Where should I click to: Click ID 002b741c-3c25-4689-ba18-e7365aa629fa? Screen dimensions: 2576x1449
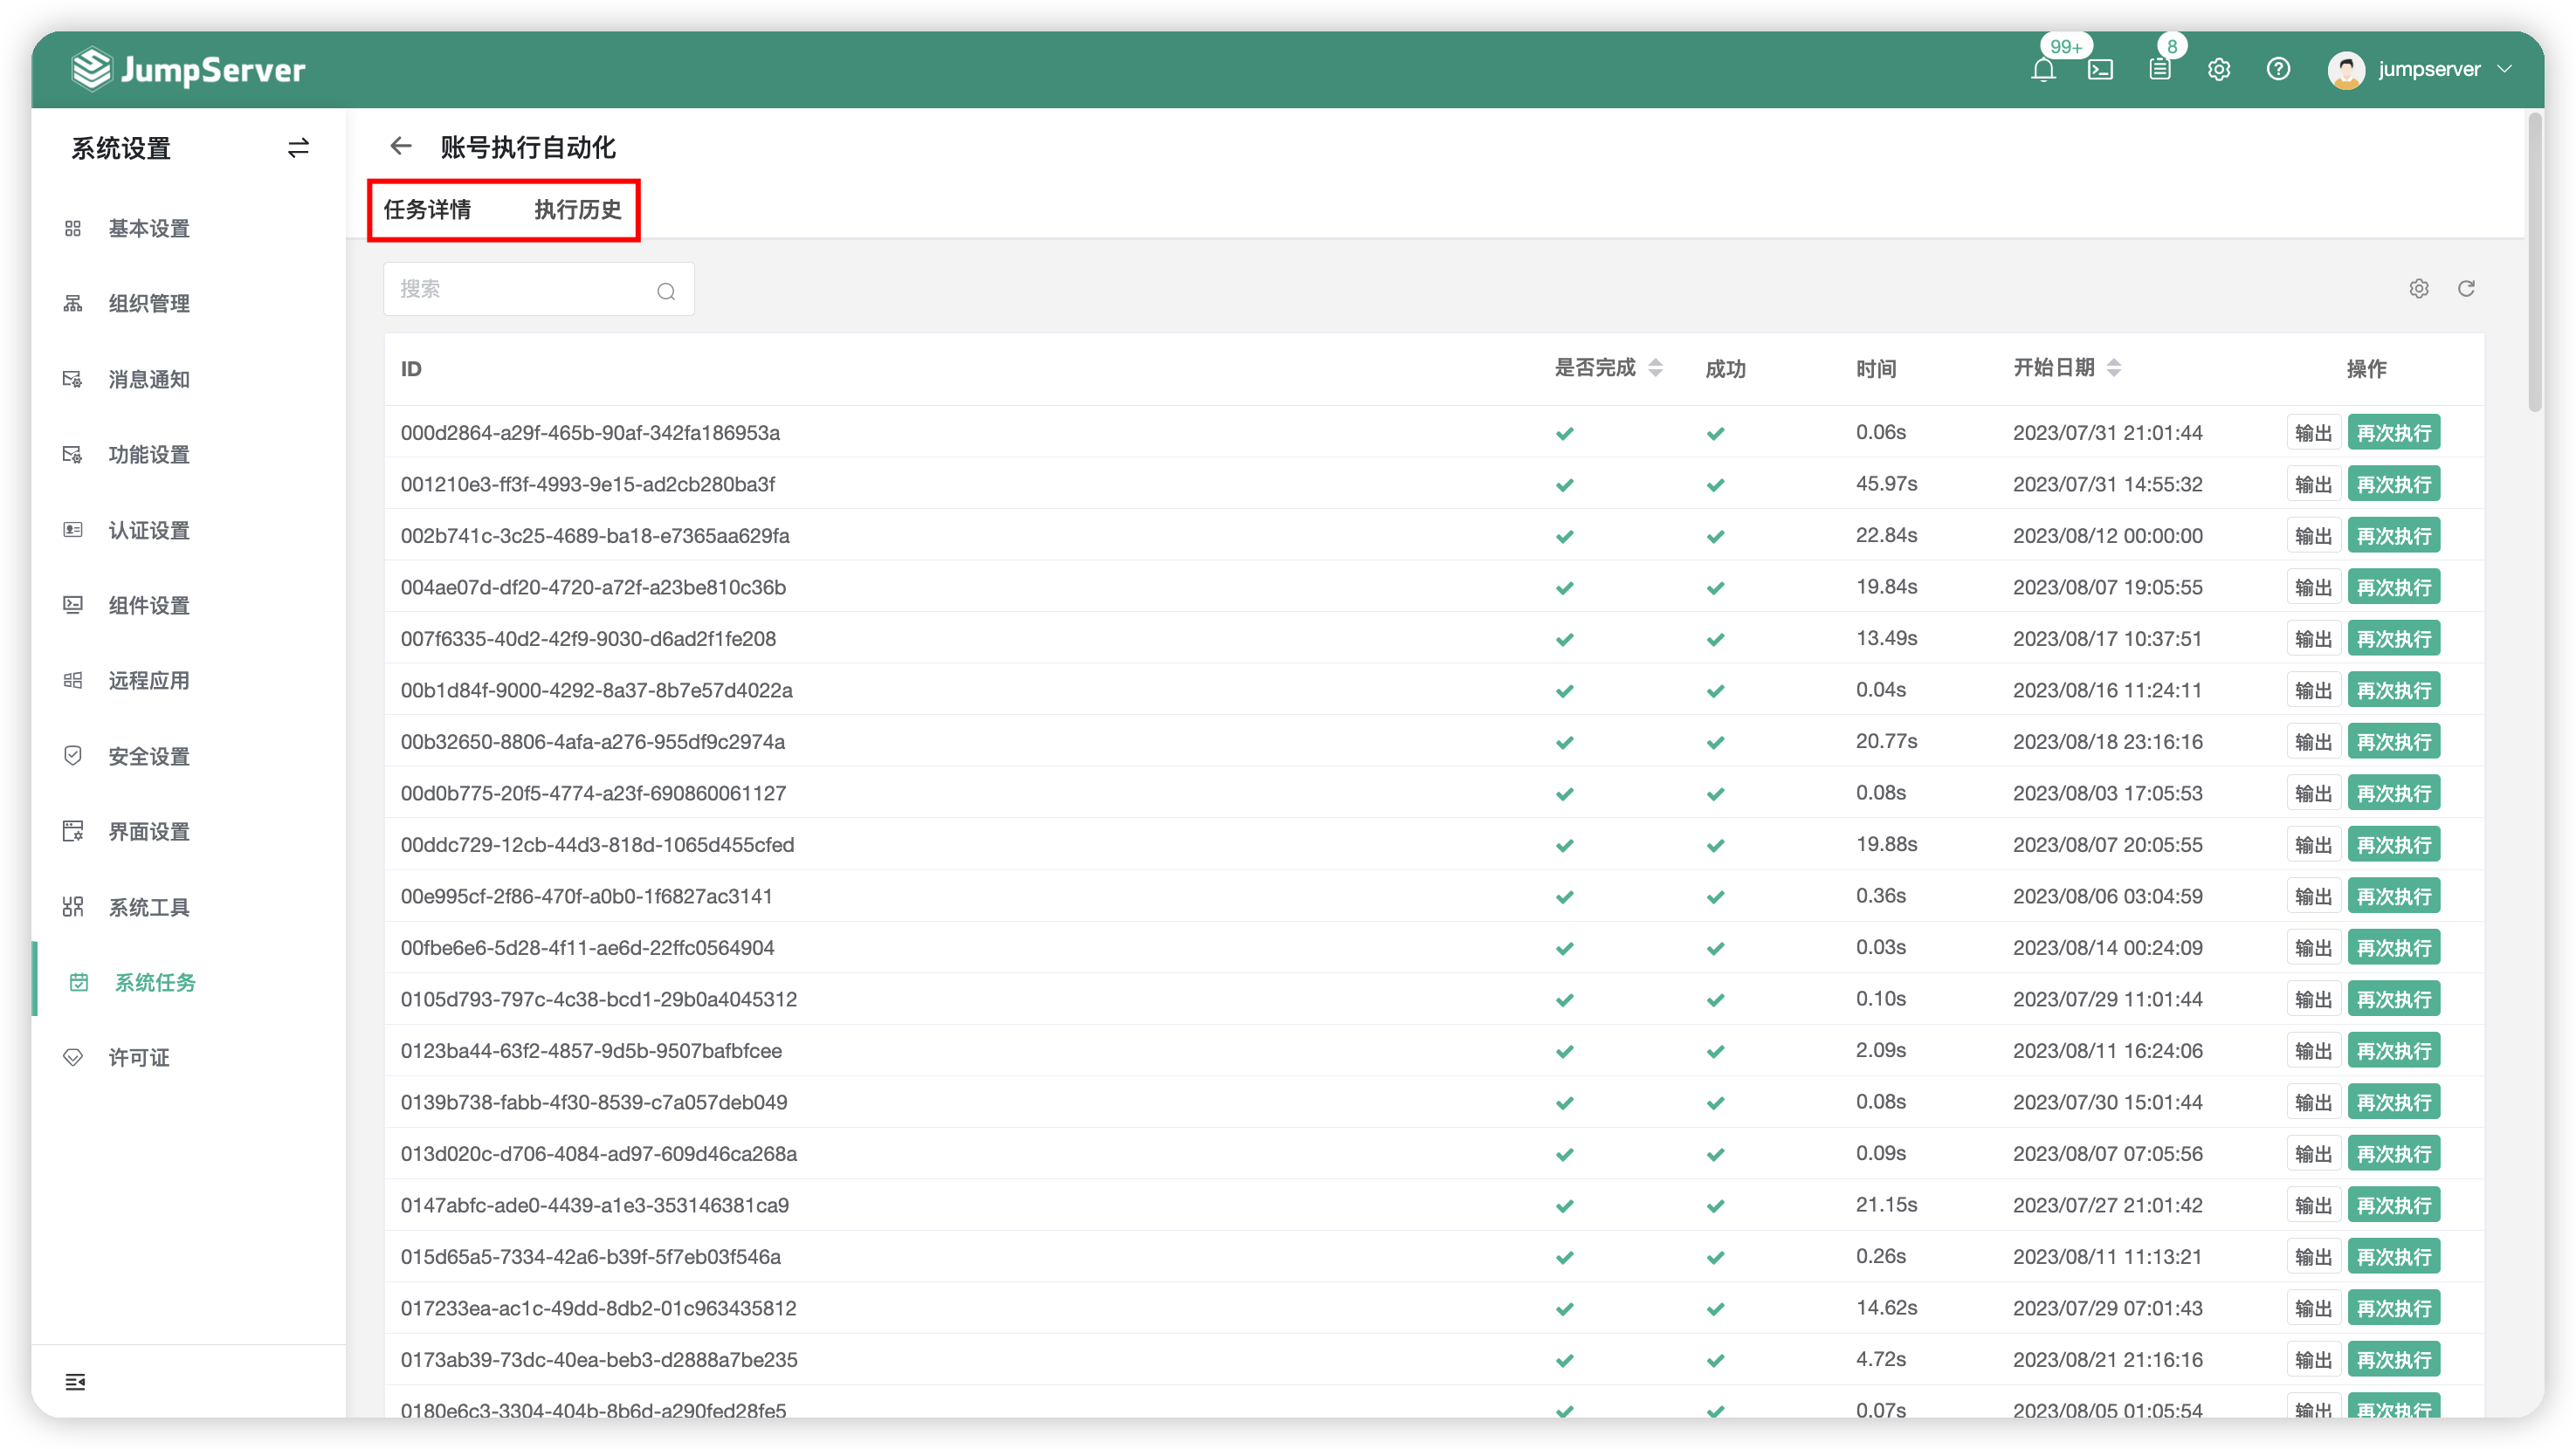(x=595, y=537)
